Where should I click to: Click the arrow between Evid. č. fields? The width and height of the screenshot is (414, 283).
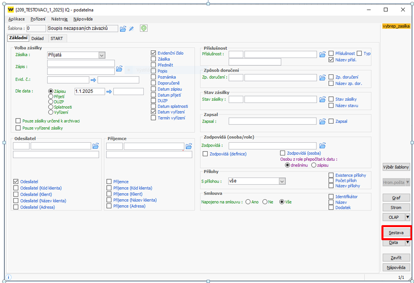(x=93, y=80)
